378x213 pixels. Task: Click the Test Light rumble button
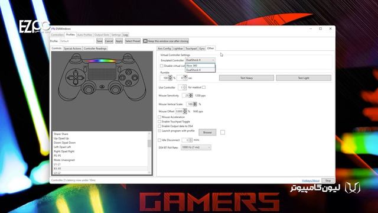(x=304, y=78)
